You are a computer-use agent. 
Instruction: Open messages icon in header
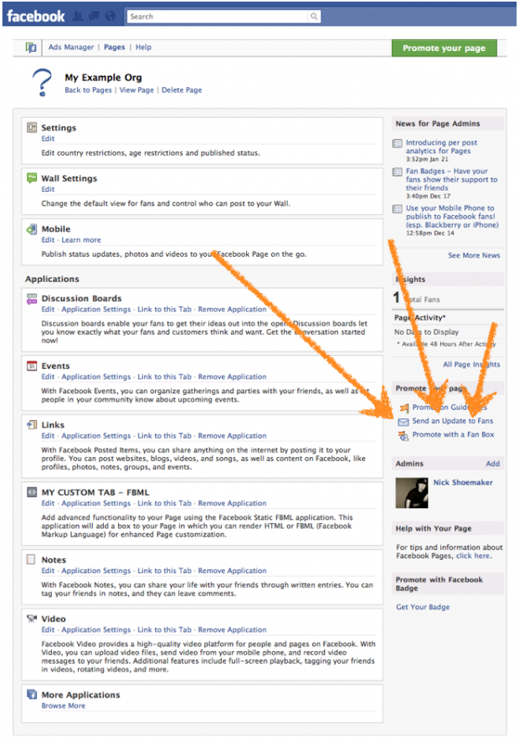point(95,17)
